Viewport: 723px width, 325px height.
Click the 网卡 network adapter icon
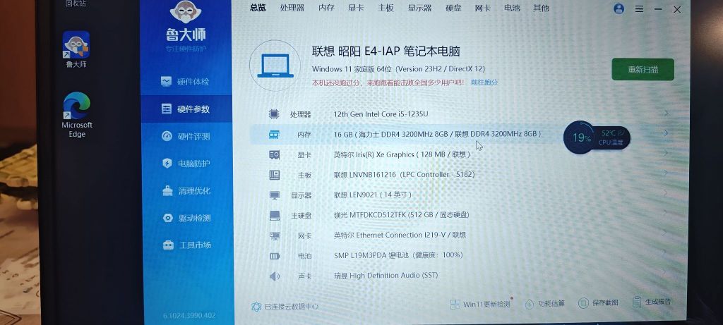(275, 235)
